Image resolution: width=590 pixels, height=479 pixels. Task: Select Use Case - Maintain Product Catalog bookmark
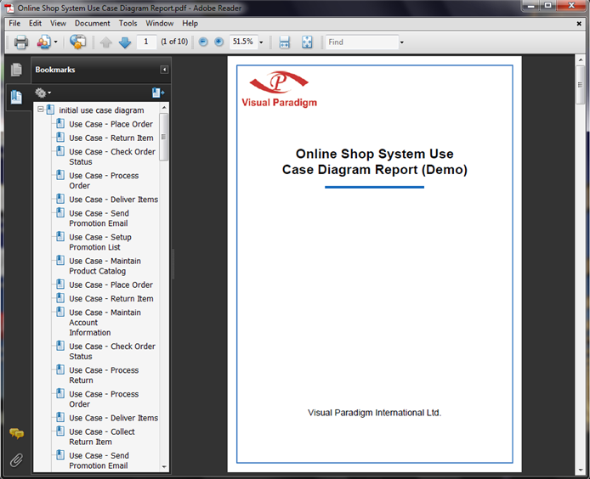click(105, 266)
